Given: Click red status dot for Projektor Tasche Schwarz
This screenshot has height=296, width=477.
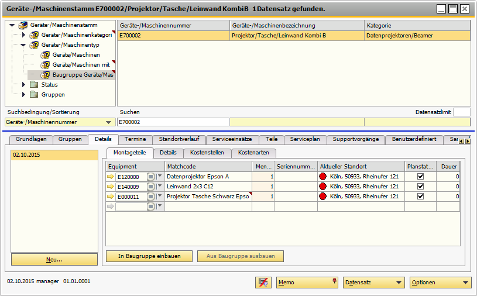Looking at the screenshot, I should 322,197.
